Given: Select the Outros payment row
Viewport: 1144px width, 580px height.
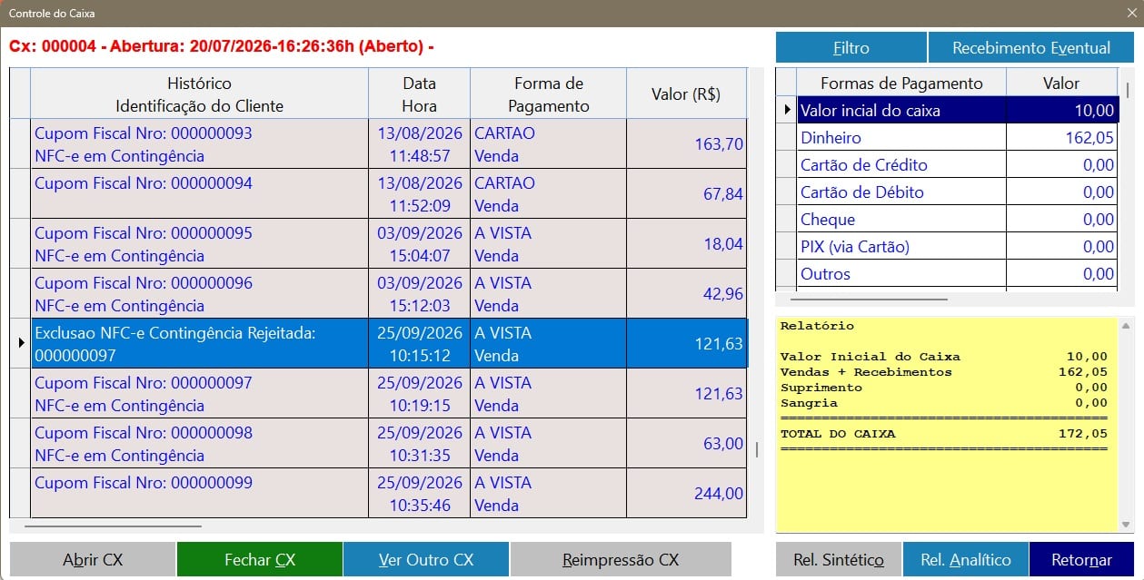Looking at the screenshot, I should (947, 274).
